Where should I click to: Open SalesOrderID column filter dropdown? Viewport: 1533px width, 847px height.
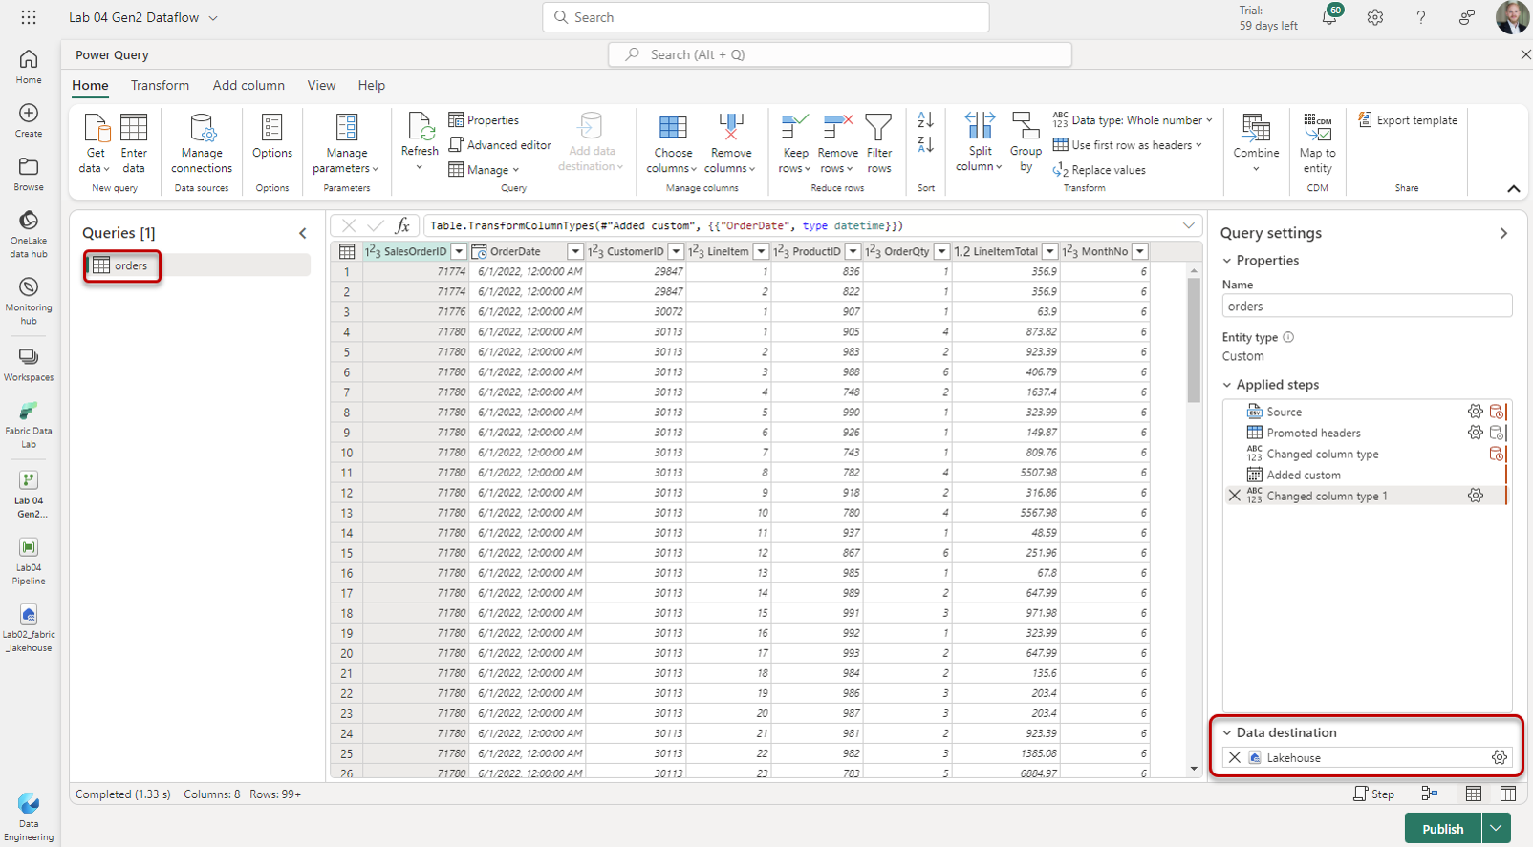459,251
